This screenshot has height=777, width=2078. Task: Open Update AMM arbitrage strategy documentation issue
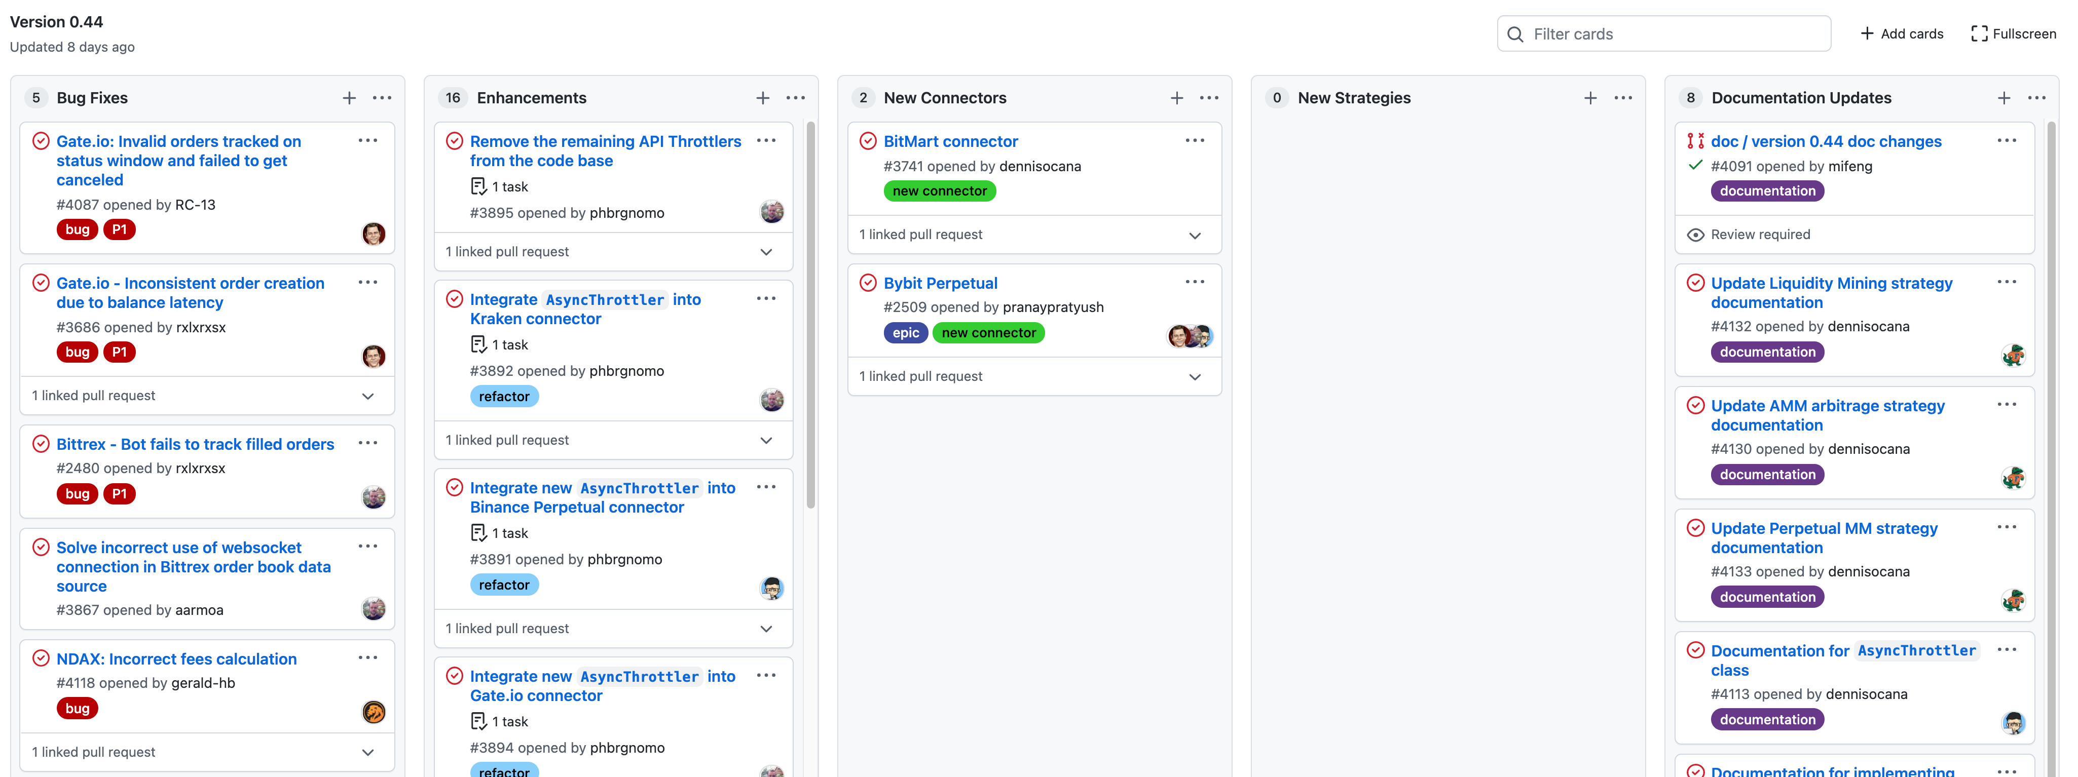coord(1828,415)
